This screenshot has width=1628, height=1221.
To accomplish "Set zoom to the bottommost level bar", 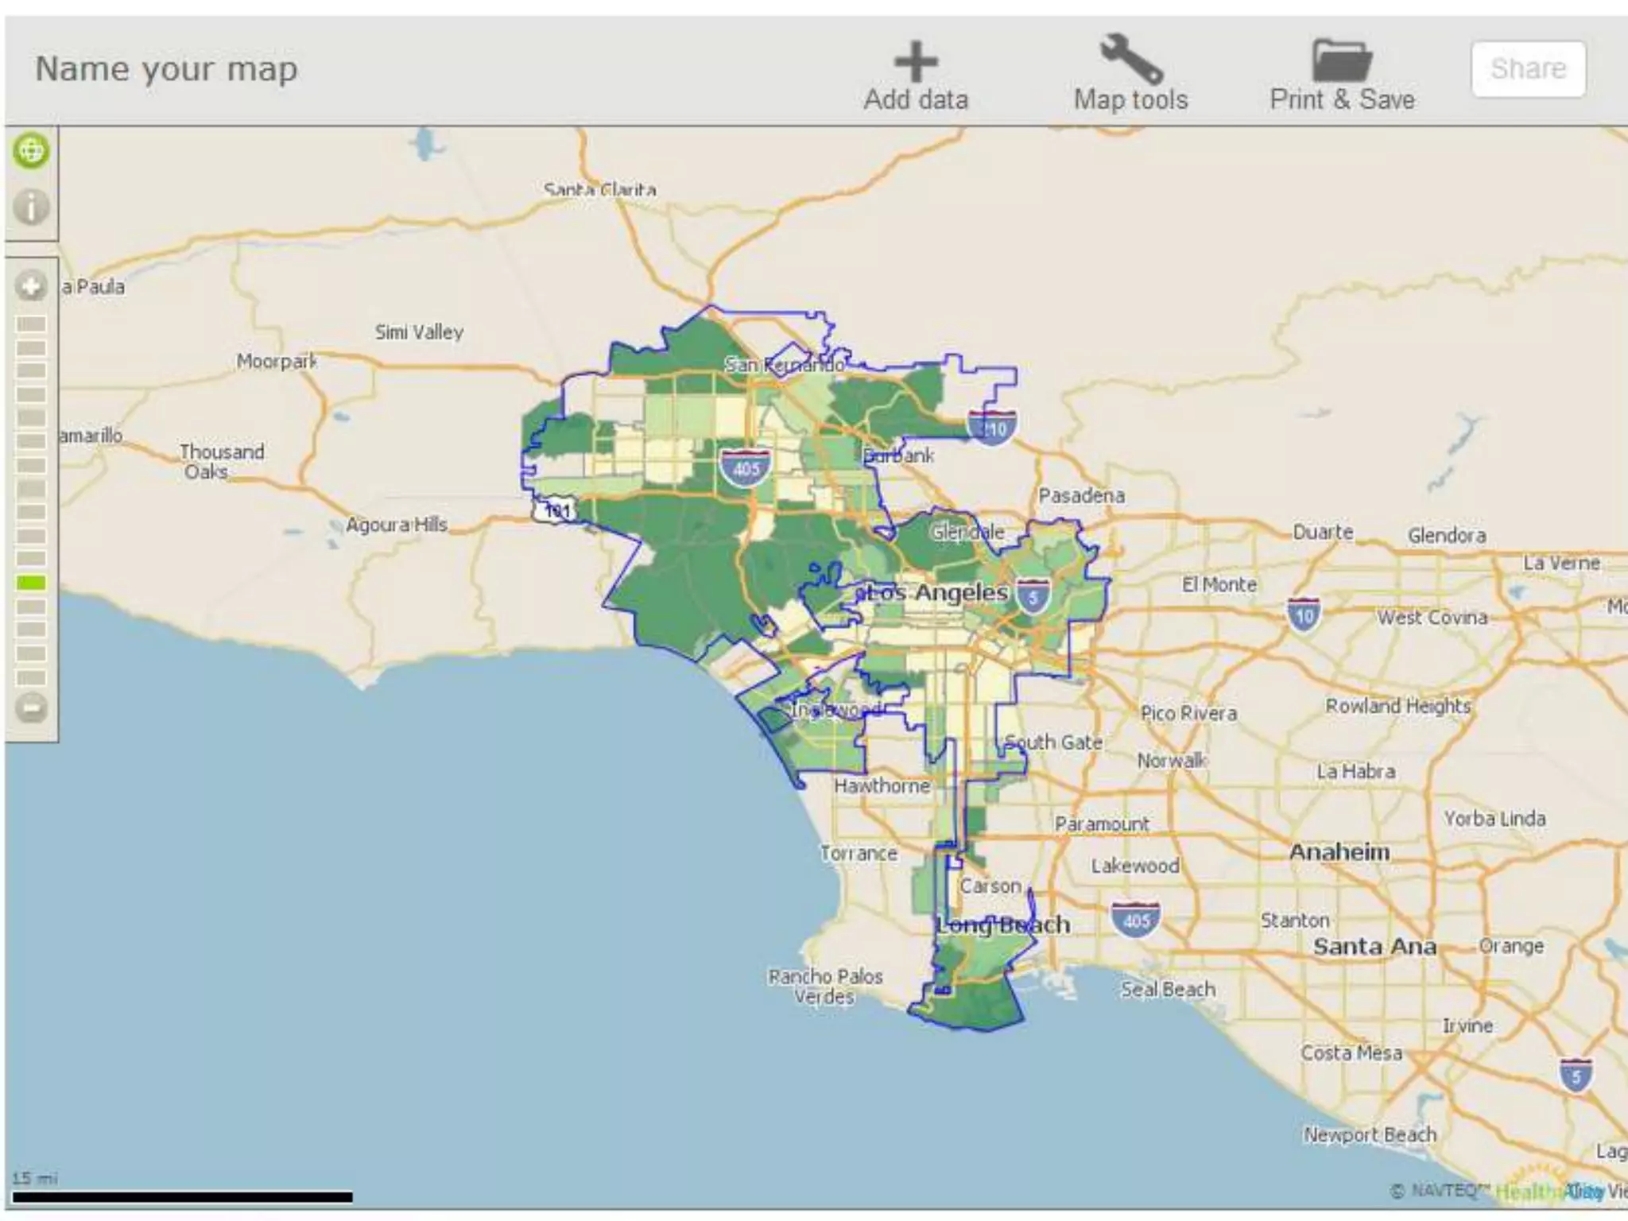I will point(31,677).
